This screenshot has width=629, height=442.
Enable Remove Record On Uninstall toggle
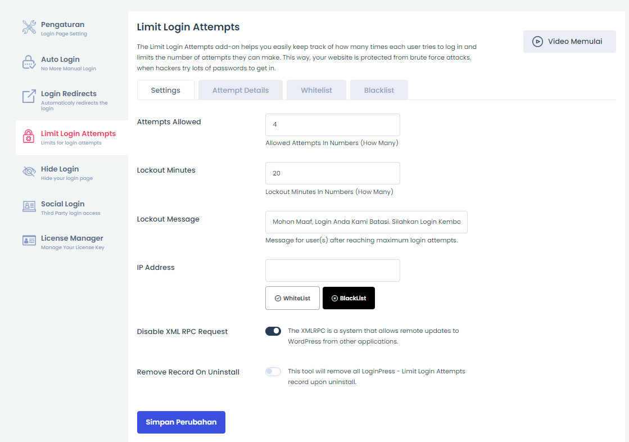273,372
